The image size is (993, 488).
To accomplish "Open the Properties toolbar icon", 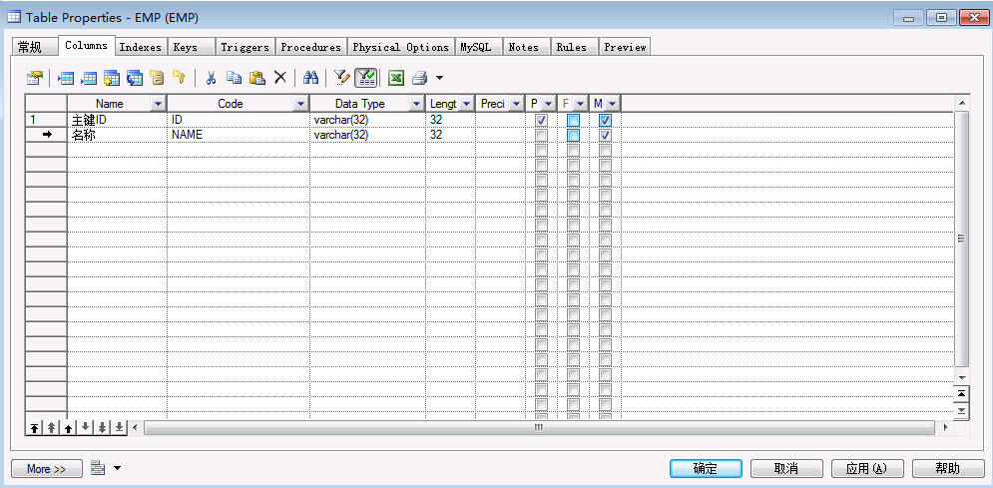I will 35,78.
